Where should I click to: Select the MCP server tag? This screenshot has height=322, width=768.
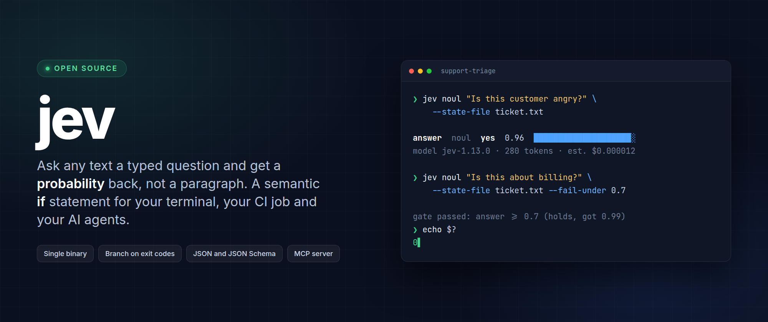coord(313,254)
